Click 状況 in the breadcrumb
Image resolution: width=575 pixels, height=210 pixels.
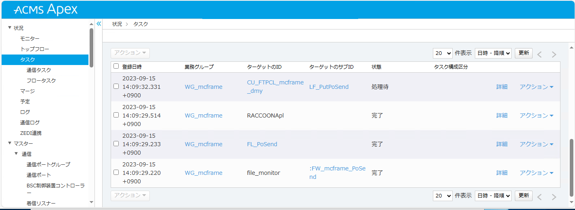[x=117, y=24]
